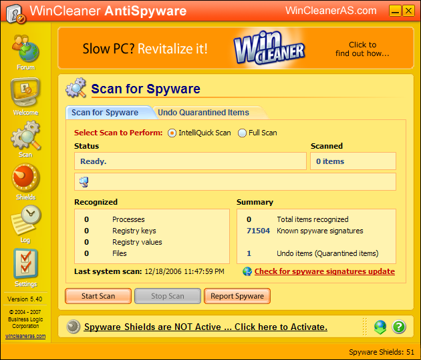Viewport: 421px width, 360px height.
Task: Open the Scan sidebar icon
Action: tap(25, 137)
